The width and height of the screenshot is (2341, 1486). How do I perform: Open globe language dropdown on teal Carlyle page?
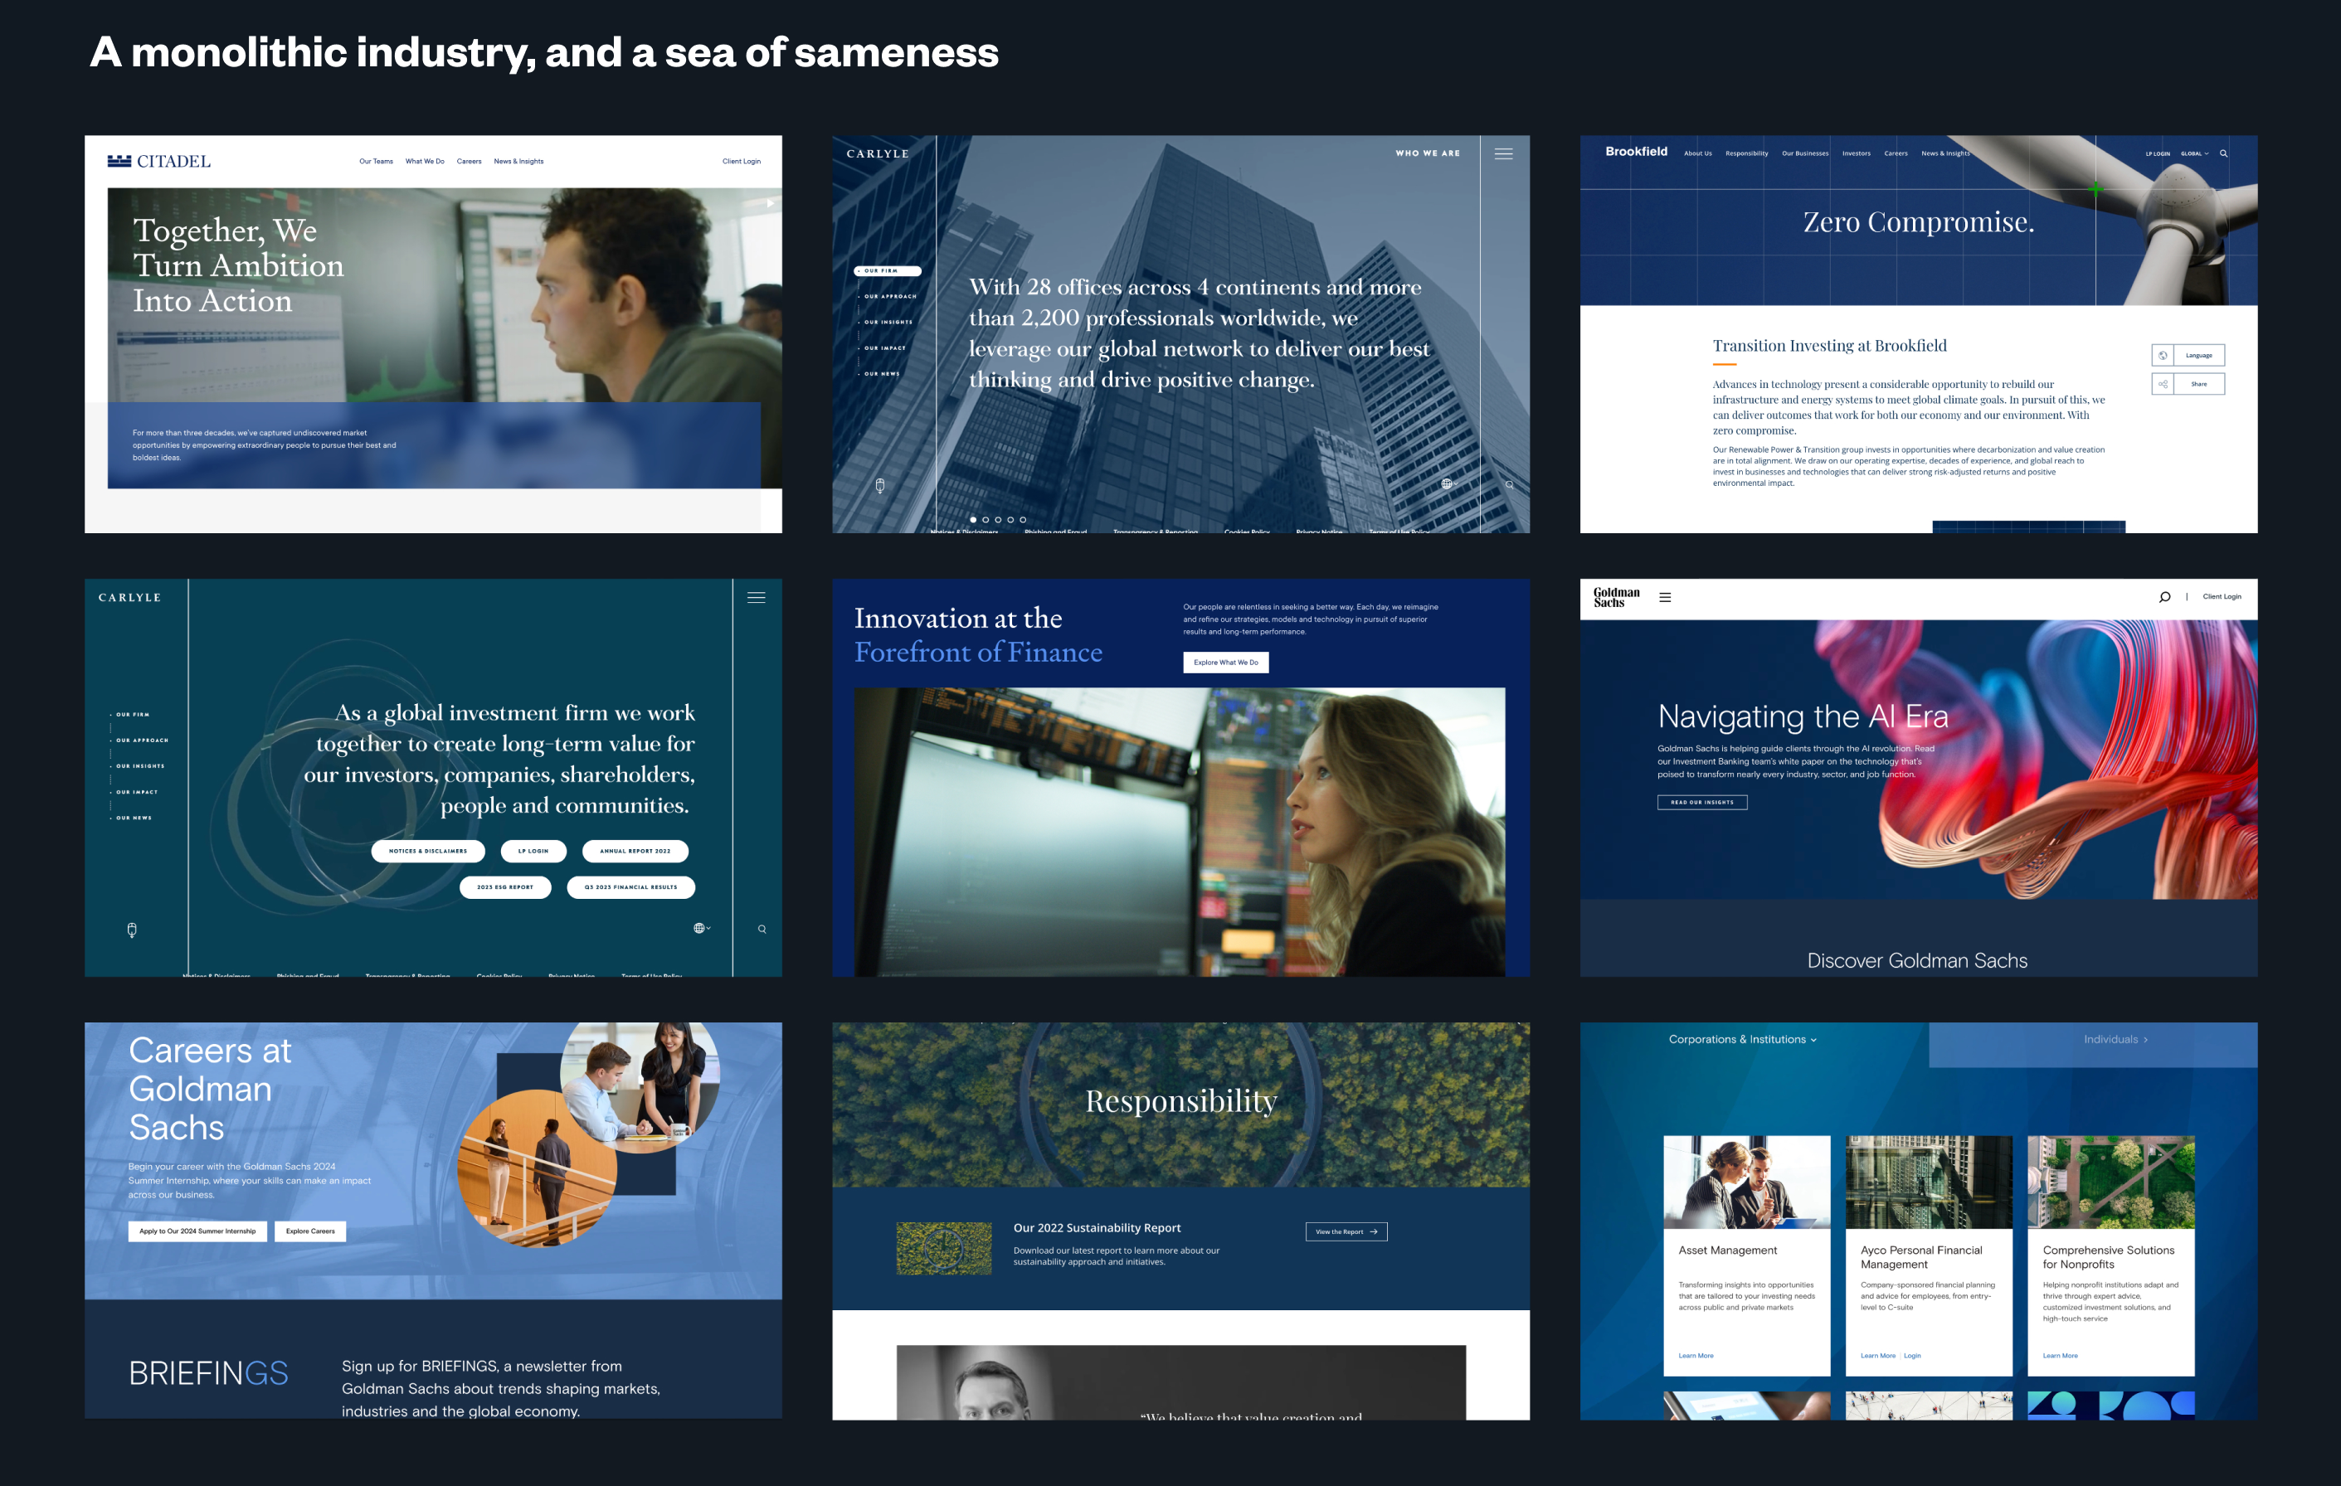coord(701,928)
